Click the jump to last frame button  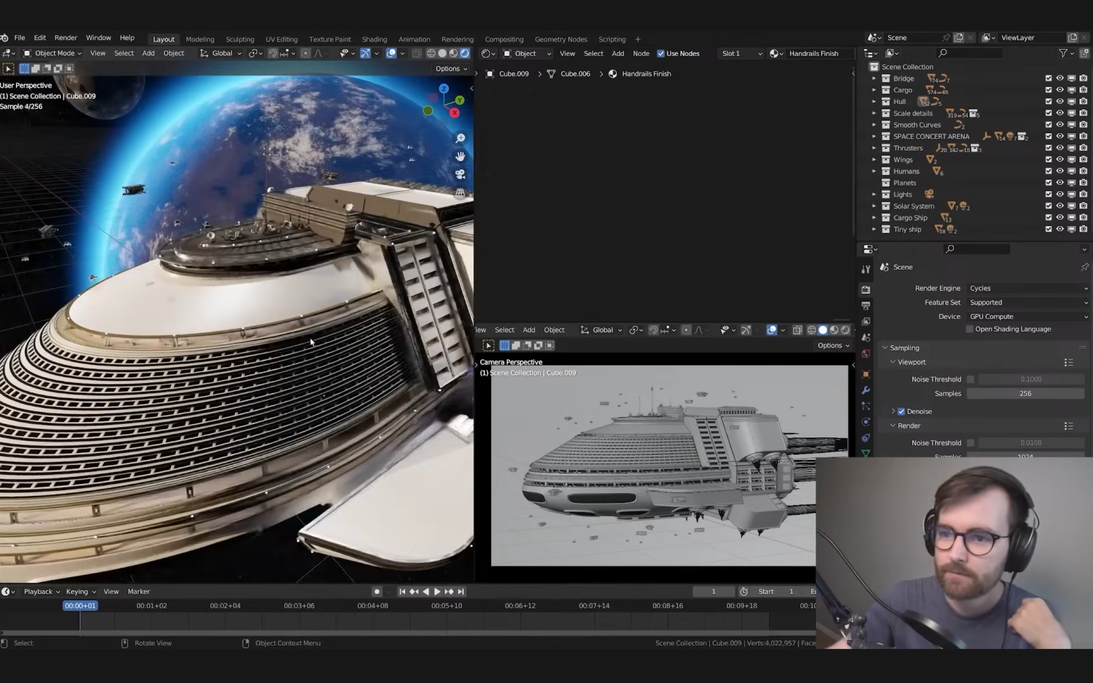(461, 591)
